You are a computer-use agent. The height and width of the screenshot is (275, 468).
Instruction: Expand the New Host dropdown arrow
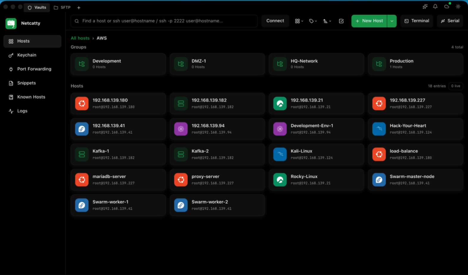click(392, 21)
